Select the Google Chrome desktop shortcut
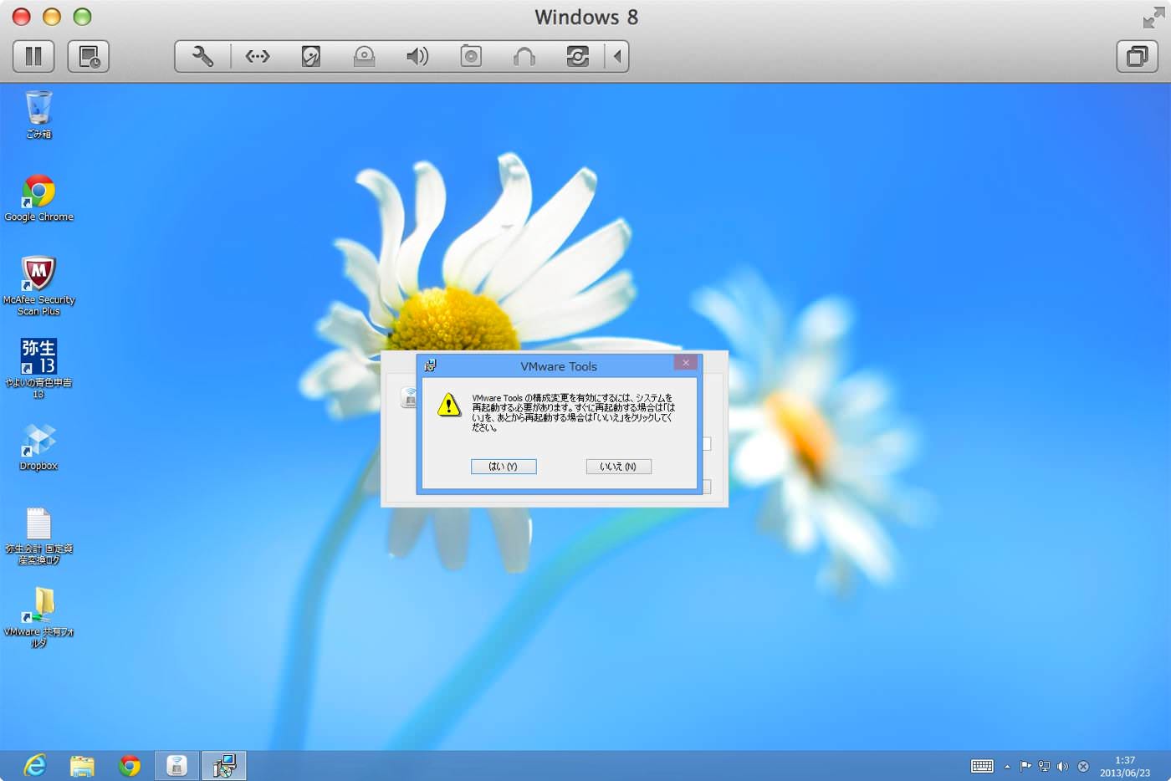This screenshot has width=1171, height=781. click(38, 198)
